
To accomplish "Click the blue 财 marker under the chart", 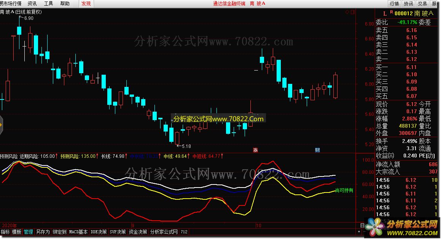I will (x=317, y=150).
